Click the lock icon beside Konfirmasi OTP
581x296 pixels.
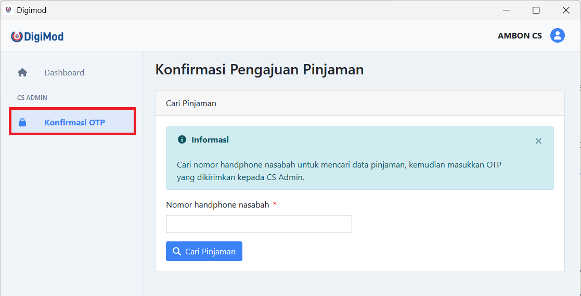pyautogui.click(x=22, y=123)
